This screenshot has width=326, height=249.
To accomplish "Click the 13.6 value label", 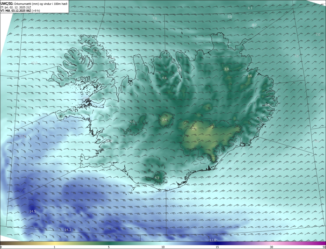I will click(x=213, y=240).
